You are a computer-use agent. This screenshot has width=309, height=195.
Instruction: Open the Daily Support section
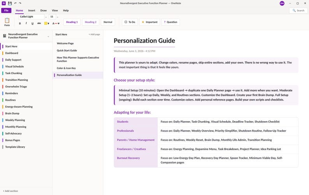(x=26, y=60)
